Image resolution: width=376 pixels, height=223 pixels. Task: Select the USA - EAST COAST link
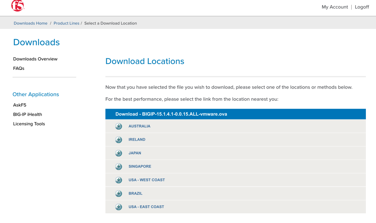[x=146, y=207]
